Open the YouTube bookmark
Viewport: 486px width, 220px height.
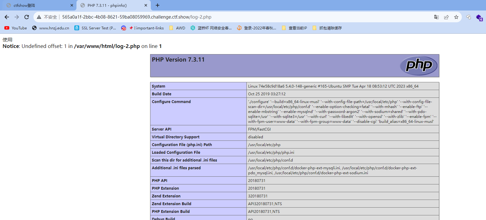(x=15, y=28)
